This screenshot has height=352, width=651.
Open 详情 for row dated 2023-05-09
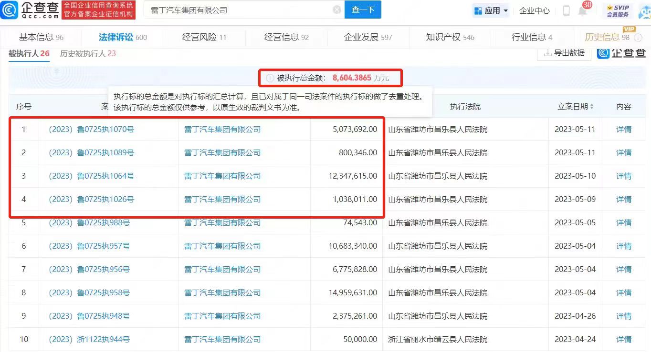click(624, 199)
